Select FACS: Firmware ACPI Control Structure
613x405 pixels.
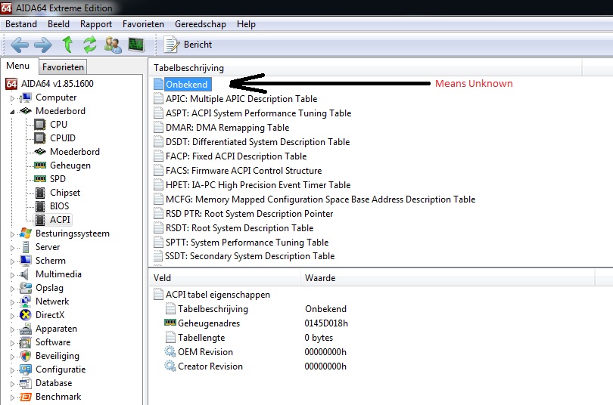pos(244,171)
